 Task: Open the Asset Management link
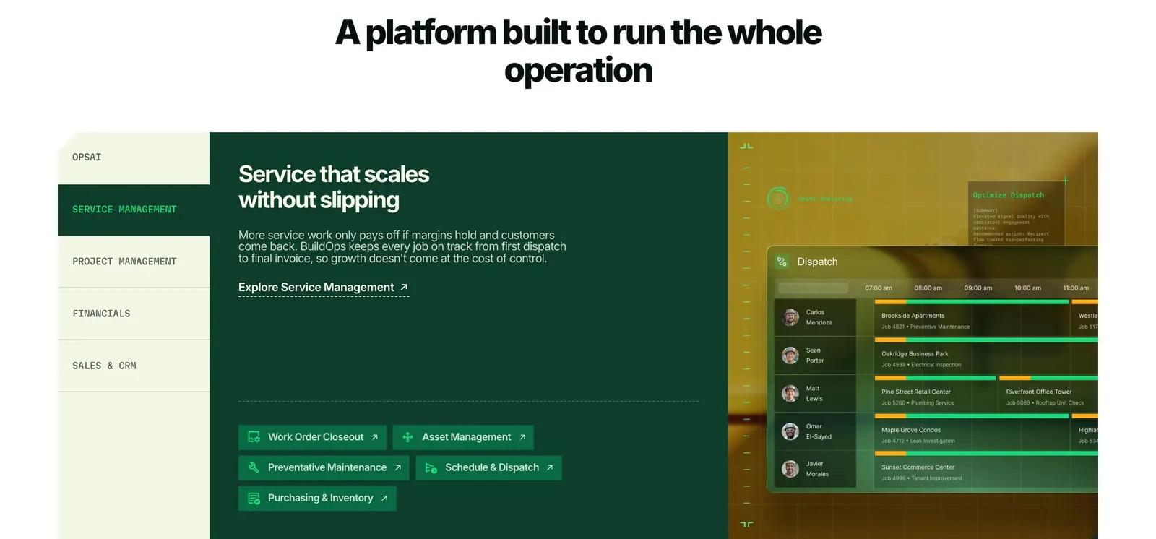[463, 437]
